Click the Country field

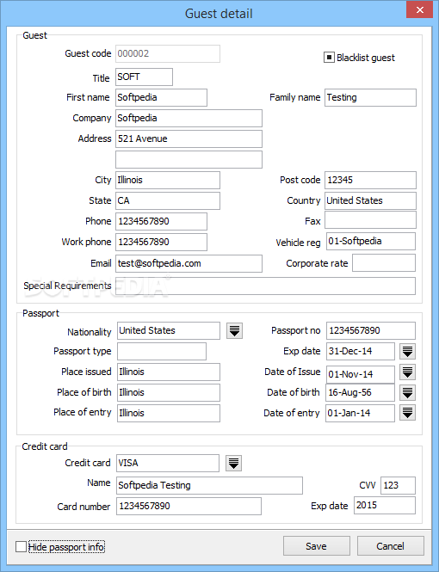click(370, 200)
